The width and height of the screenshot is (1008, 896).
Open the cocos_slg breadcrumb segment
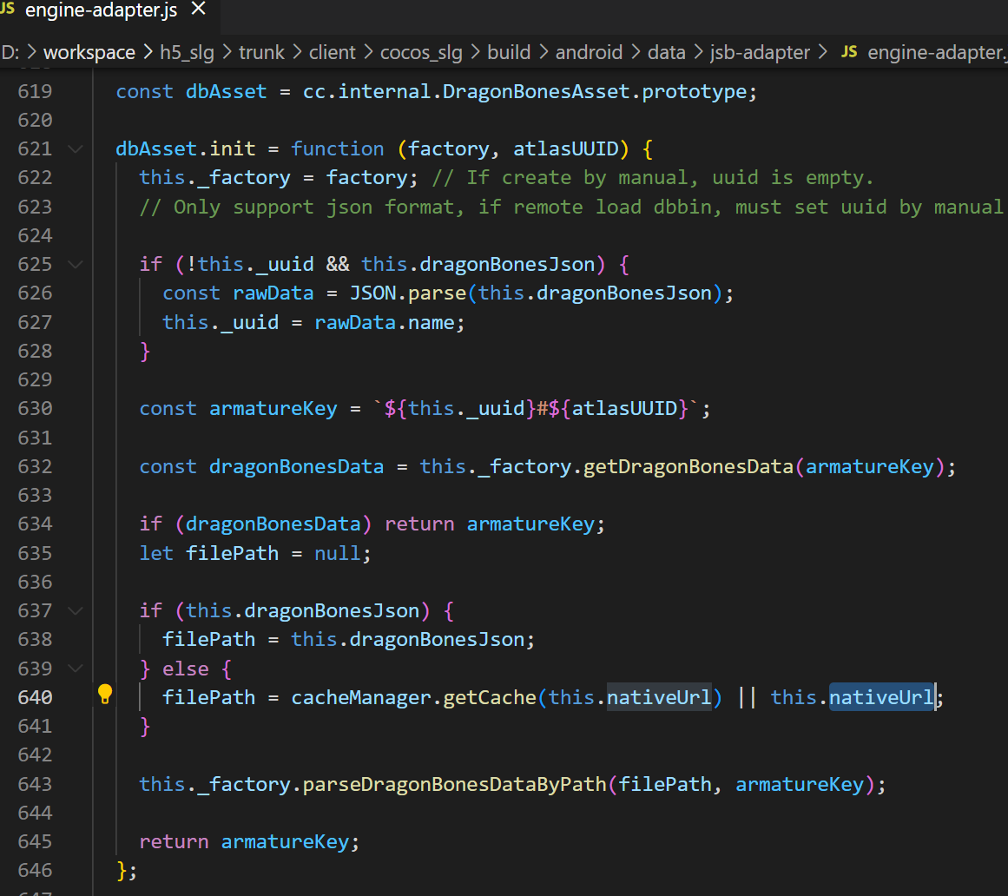pos(421,52)
